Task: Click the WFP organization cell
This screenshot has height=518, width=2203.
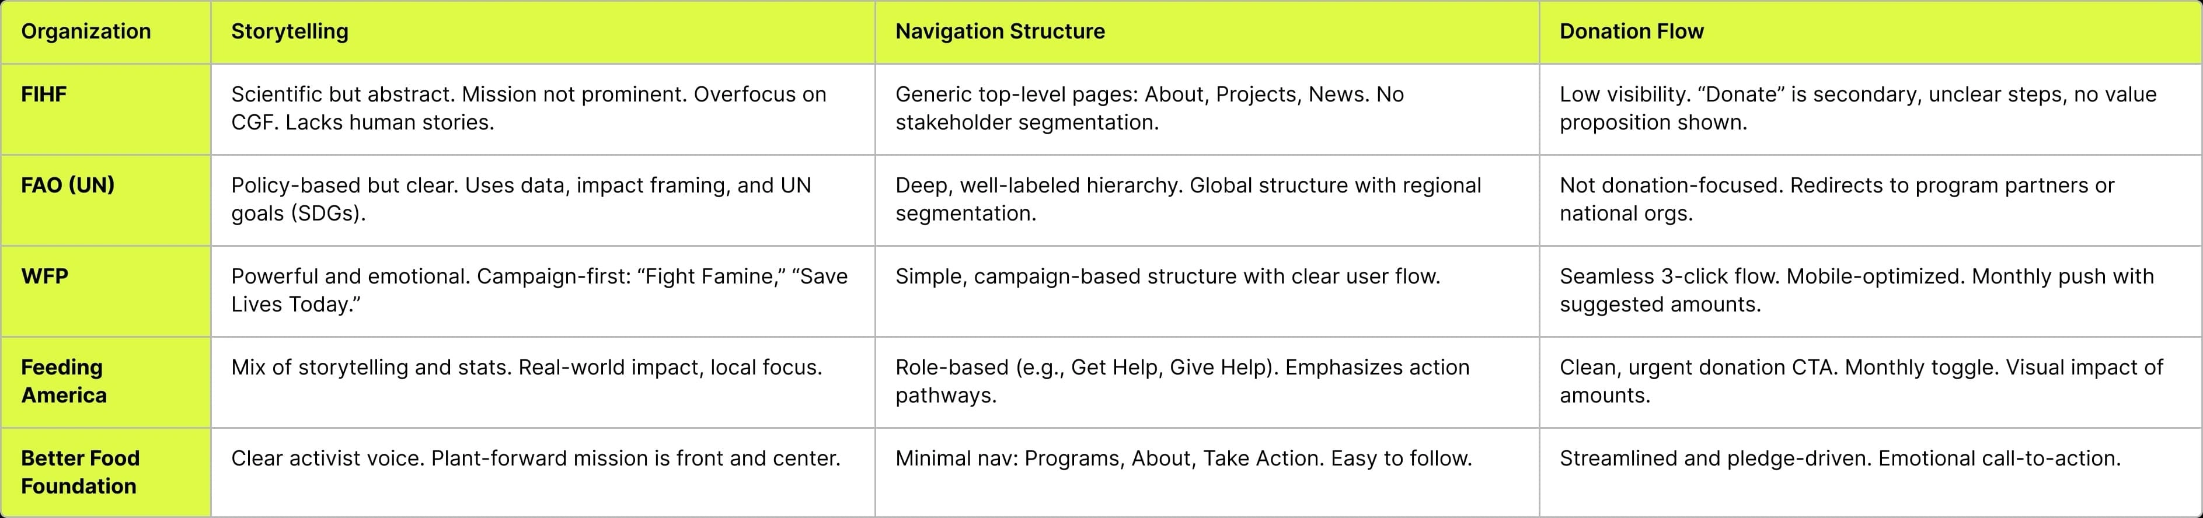Action: [44, 276]
